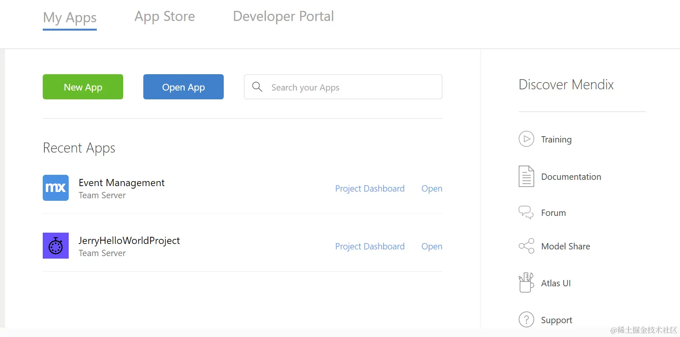Image resolution: width=680 pixels, height=337 pixels.
Task: Open the Developer Portal tab
Action: (283, 17)
